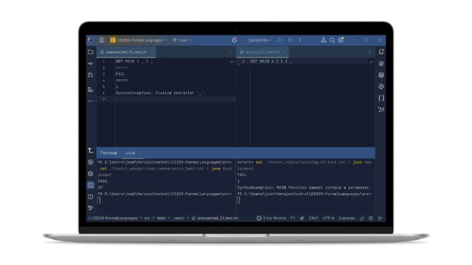472x265 pixels.
Task: Open Search Everywhere magnifier icon
Action: coord(332,40)
